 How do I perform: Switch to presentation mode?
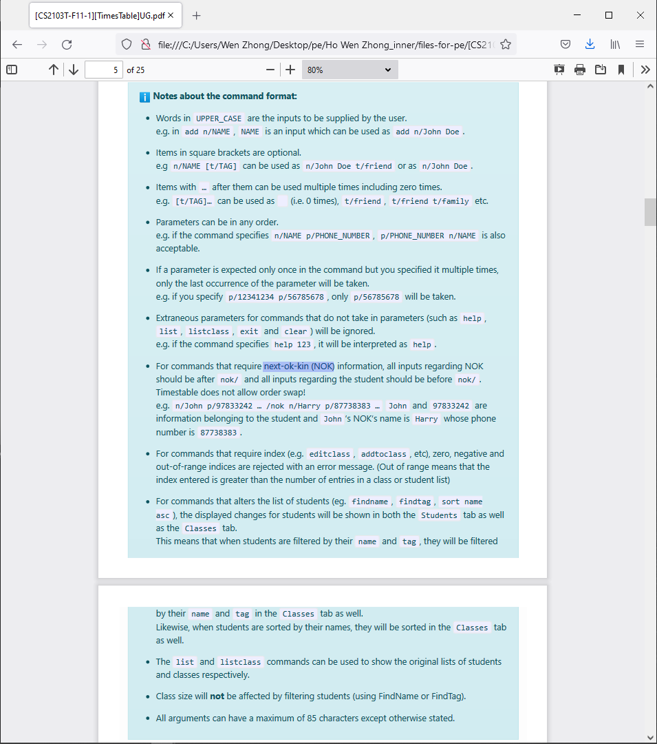[559, 70]
